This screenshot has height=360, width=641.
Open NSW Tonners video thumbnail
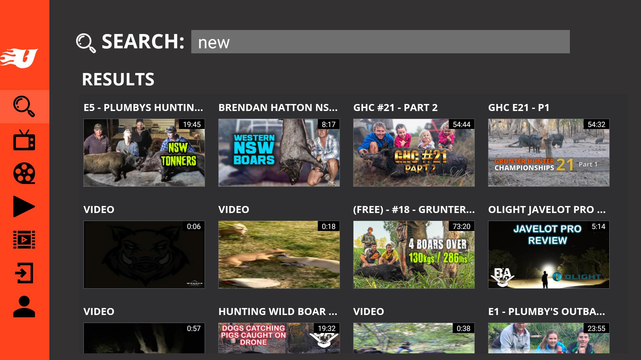[144, 153]
